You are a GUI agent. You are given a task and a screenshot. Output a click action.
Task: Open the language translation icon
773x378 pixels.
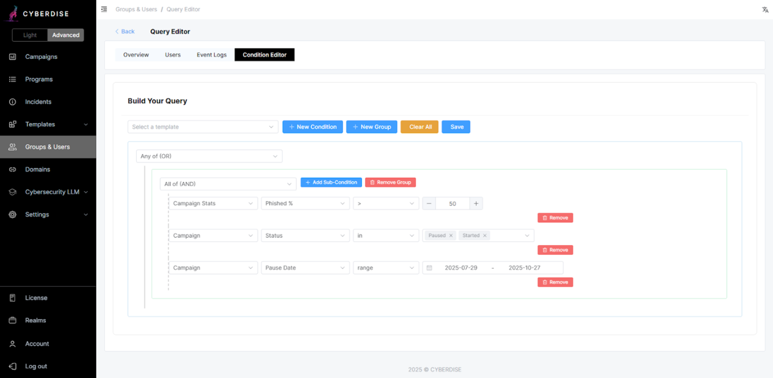click(x=765, y=10)
